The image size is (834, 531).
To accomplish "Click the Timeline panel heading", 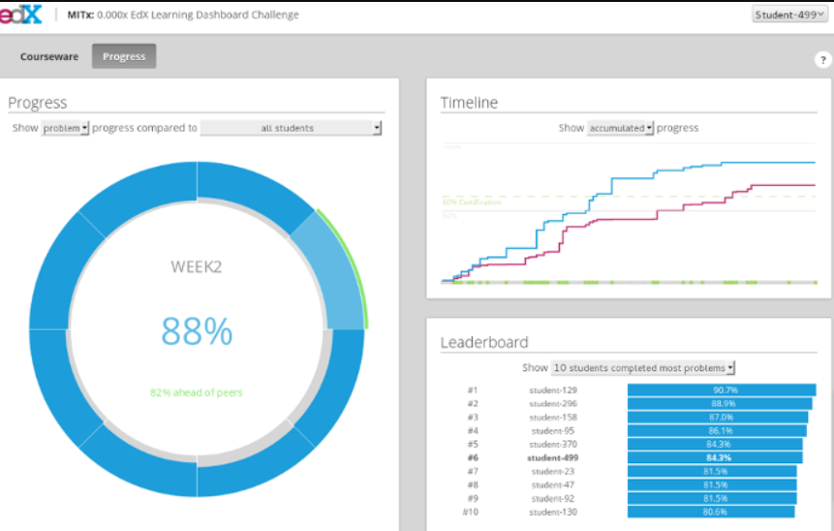I will tap(469, 102).
